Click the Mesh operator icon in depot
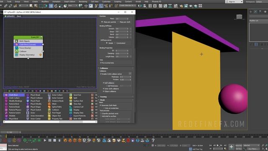The width and height of the screenshot is (268, 151). [x=49, y=104]
